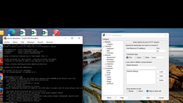The height and width of the screenshot is (103, 183).
Task: Select Telnet in the category tree
Action: click(x=109, y=79)
